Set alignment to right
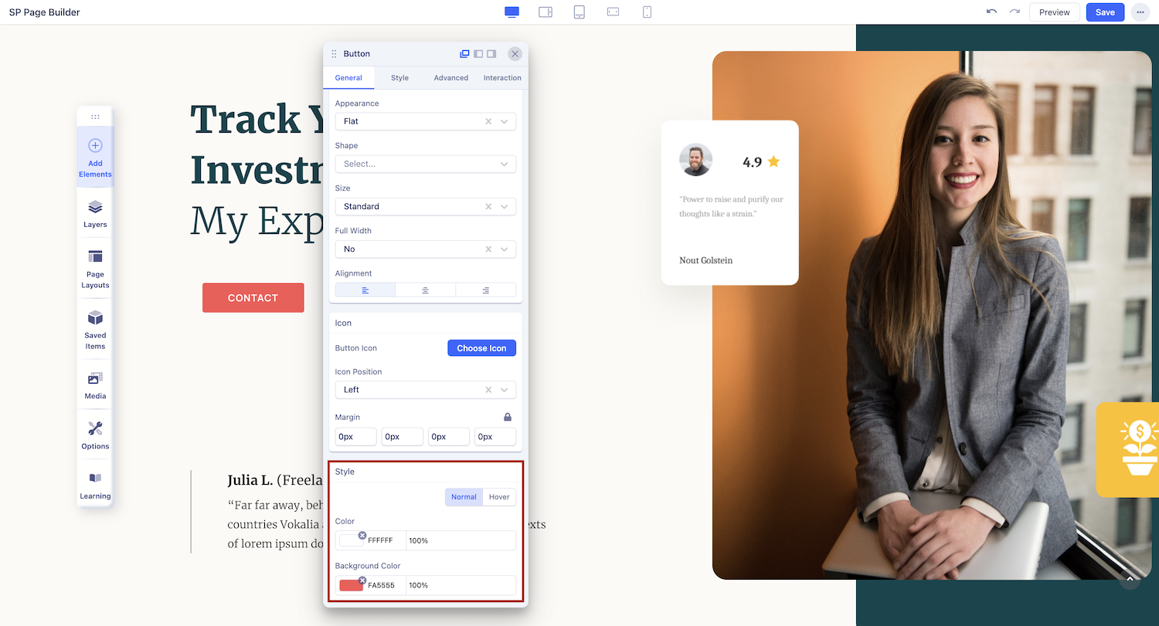Viewport: 1159px width, 626px height. point(485,290)
